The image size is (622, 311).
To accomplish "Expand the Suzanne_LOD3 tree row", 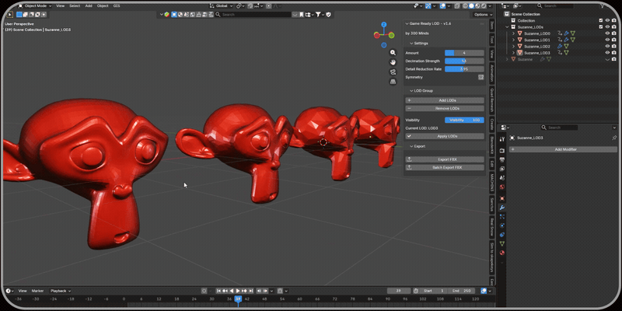I will [x=514, y=52].
